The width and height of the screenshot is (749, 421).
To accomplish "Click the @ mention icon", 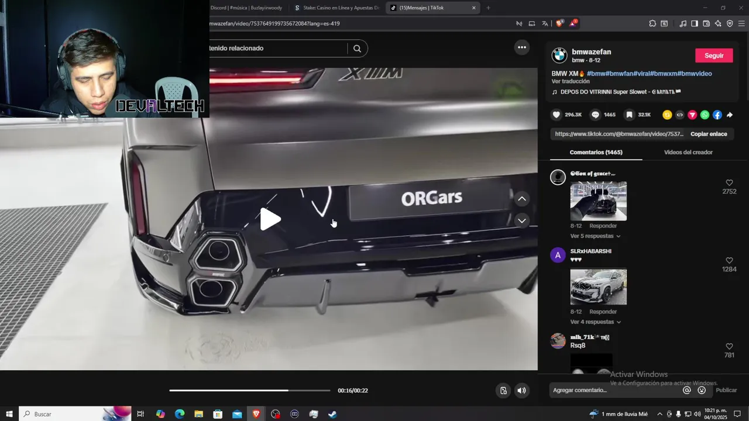I will [x=687, y=390].
